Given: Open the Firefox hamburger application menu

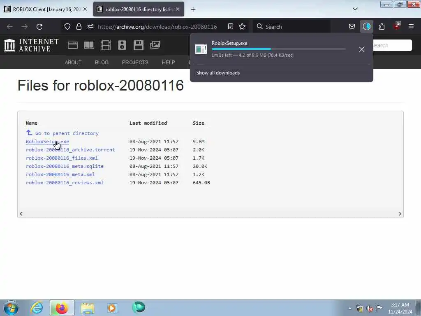Looking at the screenshot, I should tap(411, 27).
